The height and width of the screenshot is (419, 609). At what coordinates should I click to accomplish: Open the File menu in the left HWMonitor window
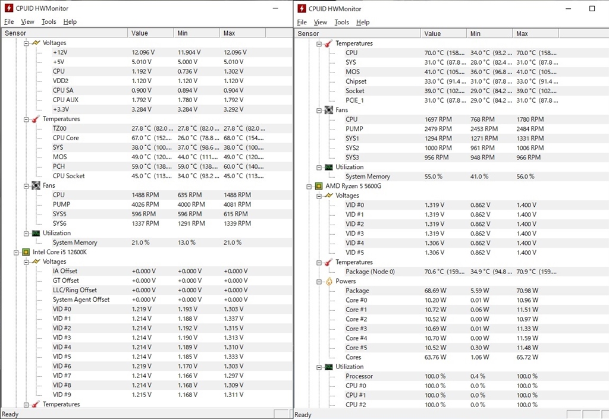(x=9, y=22)
